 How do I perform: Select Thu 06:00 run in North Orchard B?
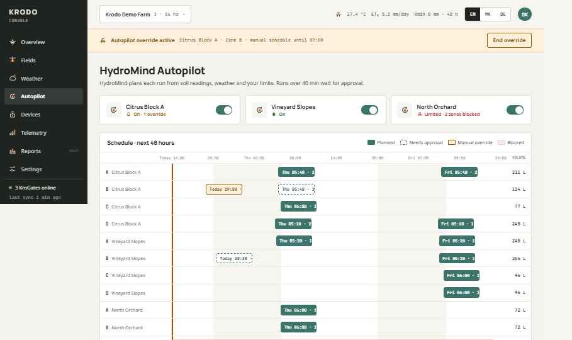pyautogui.click(x=298, y=327)
